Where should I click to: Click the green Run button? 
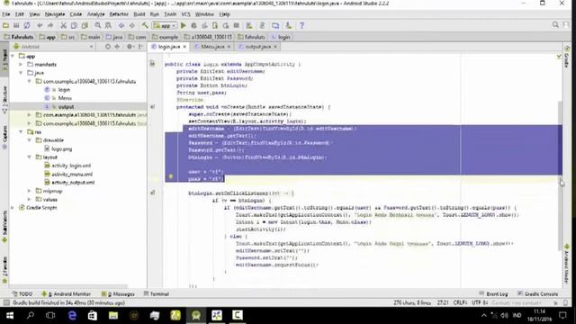point(184,25)
